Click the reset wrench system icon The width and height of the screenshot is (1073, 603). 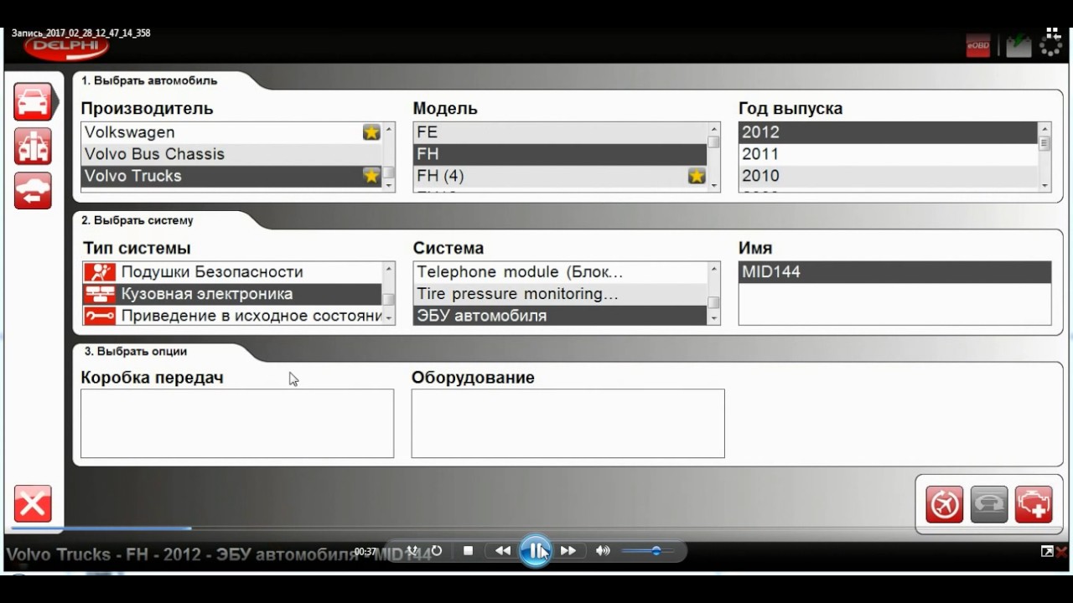click(100, 316)
